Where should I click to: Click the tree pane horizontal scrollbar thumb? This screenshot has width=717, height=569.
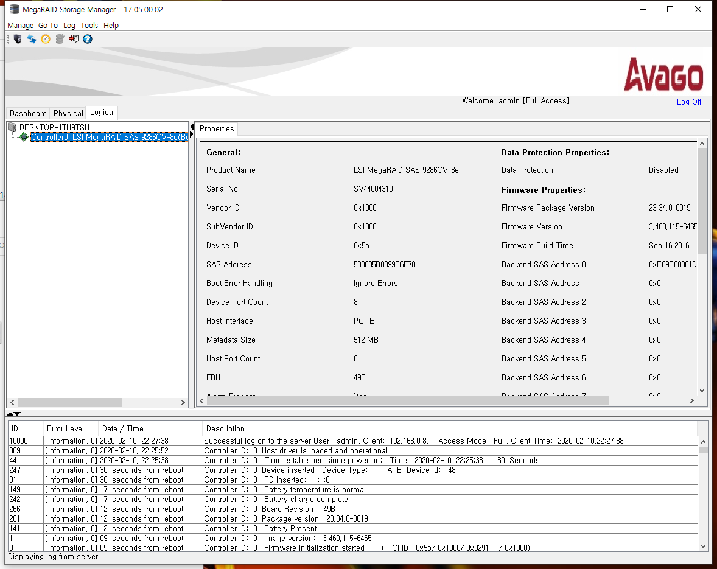(x=70, y=402)
